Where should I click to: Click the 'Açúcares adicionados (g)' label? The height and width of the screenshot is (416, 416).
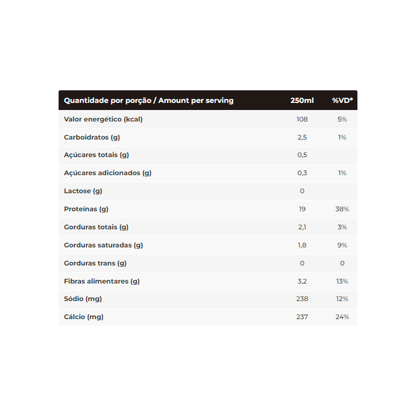(108, 173)
